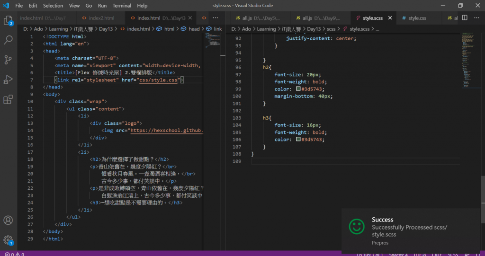Open the Run and Debug view
This screenshot has height=256, width=485.
[x=8, y=79]
